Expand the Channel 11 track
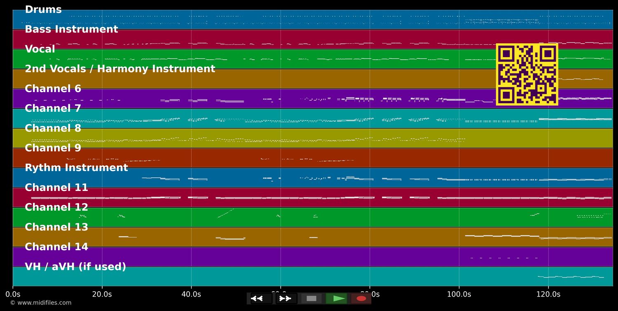This screenshot has height=311, width=618. (56, 187)
